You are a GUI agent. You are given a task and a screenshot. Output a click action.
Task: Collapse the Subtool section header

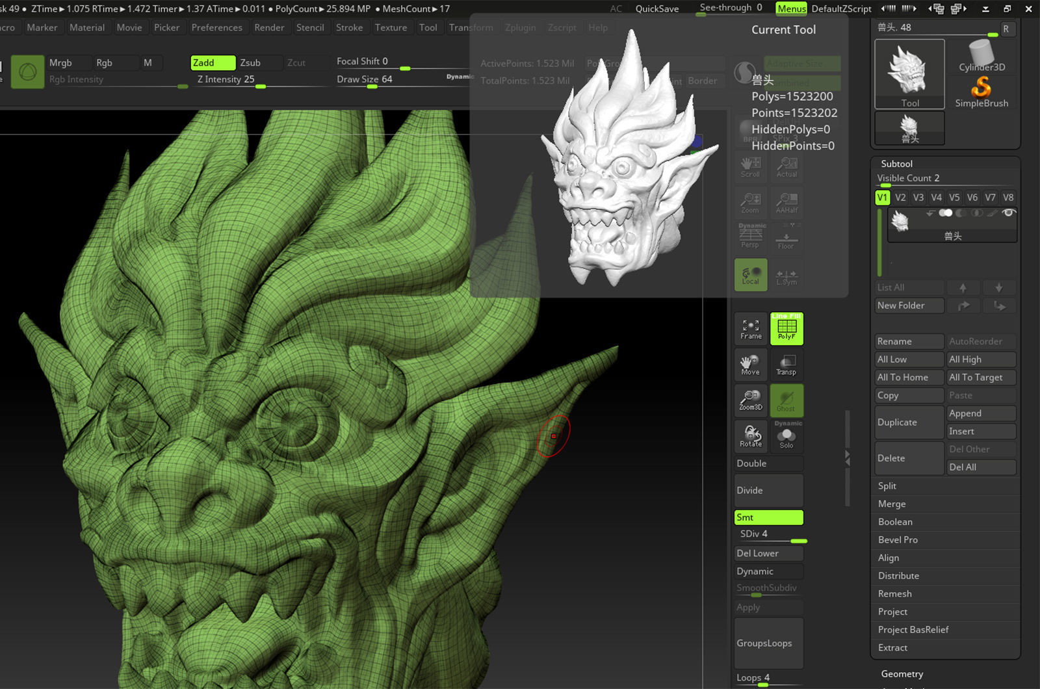[896, 164]
